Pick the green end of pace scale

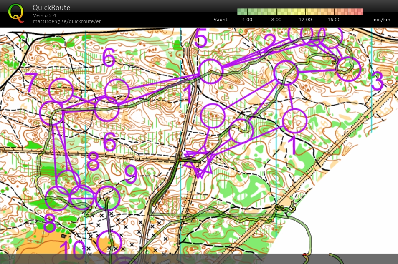[241, 12]
